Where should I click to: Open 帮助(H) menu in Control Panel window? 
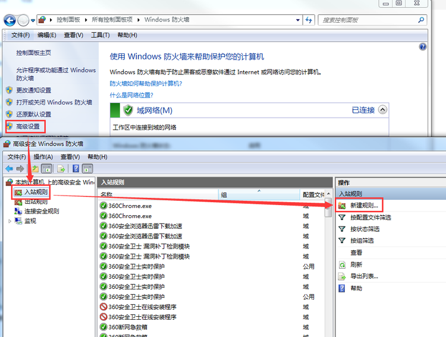(127, 35)
